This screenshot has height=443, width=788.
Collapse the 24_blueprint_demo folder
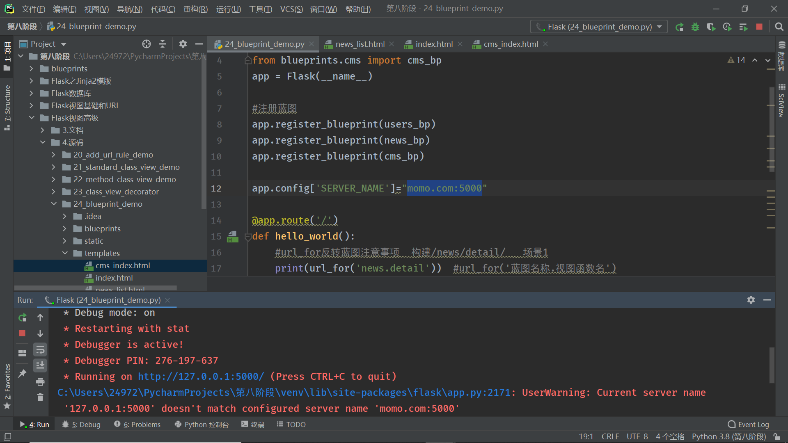pos(53,204)
